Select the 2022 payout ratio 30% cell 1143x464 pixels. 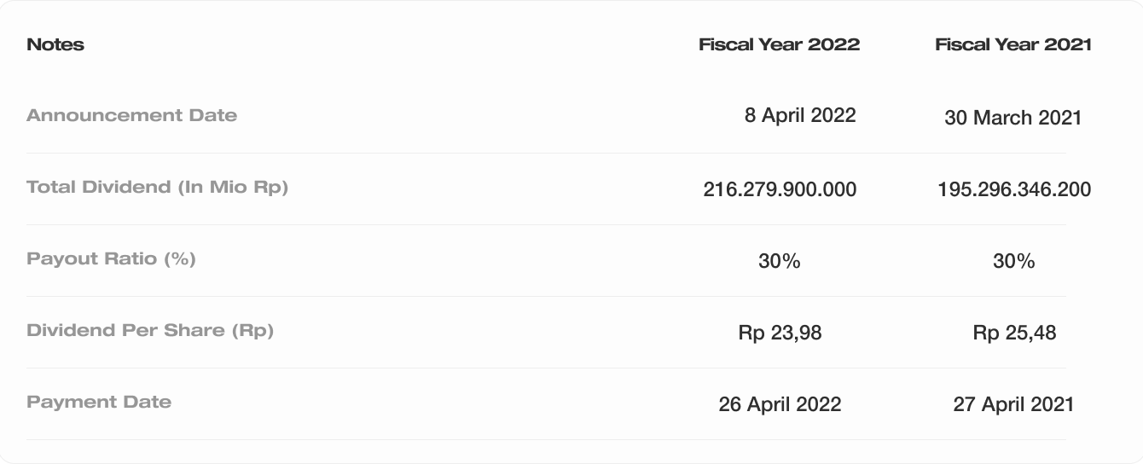click(x=780, y=261)
